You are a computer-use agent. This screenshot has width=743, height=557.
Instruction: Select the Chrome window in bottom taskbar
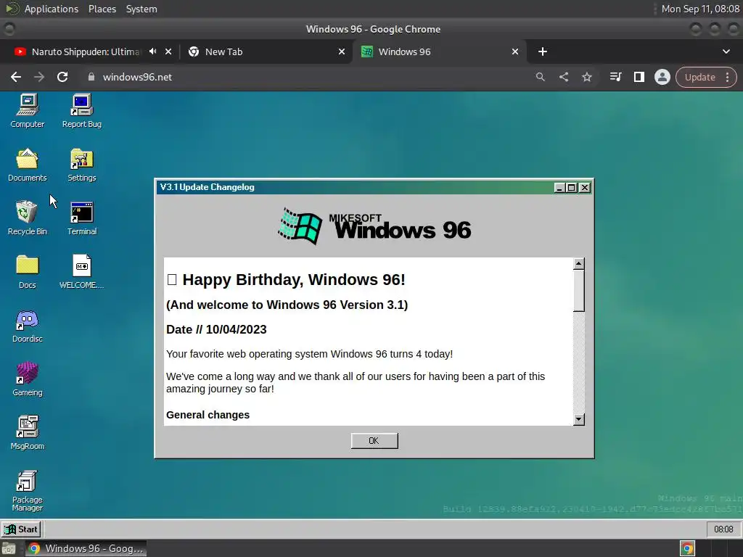pyautogui.click(x=86, y=548)
